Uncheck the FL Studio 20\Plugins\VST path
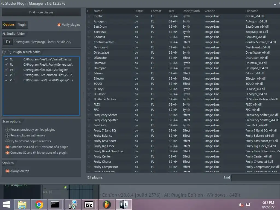 click(x=7, y=80)
